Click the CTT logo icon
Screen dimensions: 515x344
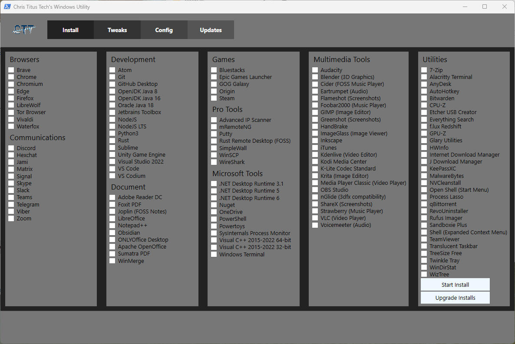24,29
